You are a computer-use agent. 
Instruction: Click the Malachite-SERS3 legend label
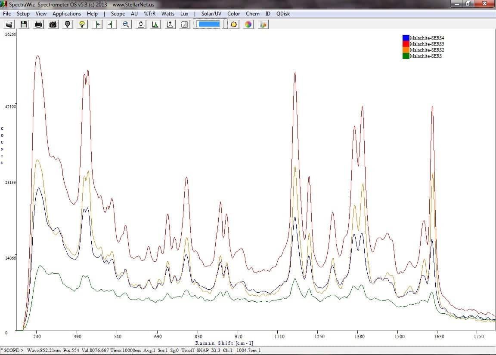point(427,44)
